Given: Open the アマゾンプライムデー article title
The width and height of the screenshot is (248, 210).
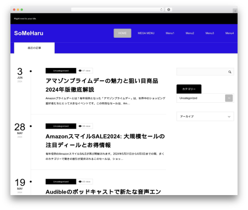Looking at the screenshot, I should coord(102,85).
